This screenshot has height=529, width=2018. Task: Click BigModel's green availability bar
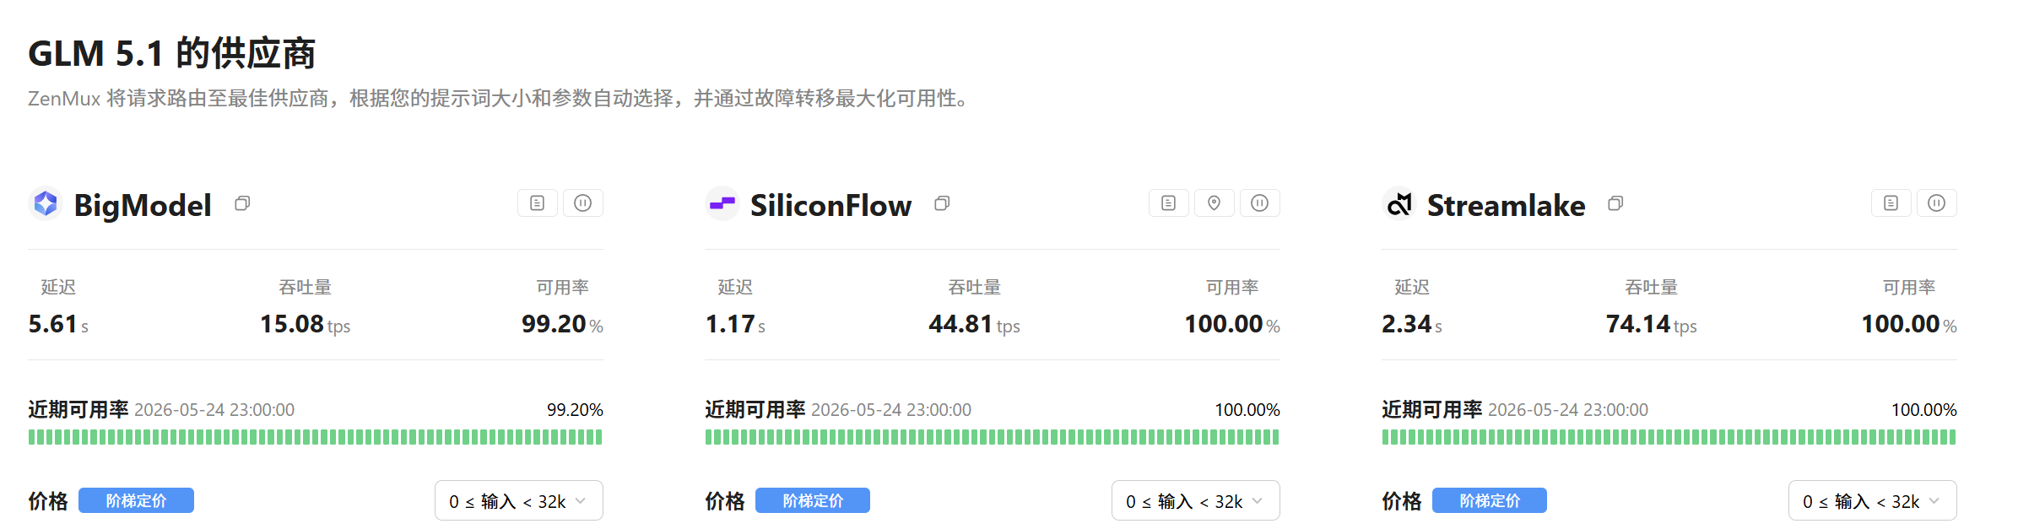[316, 437]
